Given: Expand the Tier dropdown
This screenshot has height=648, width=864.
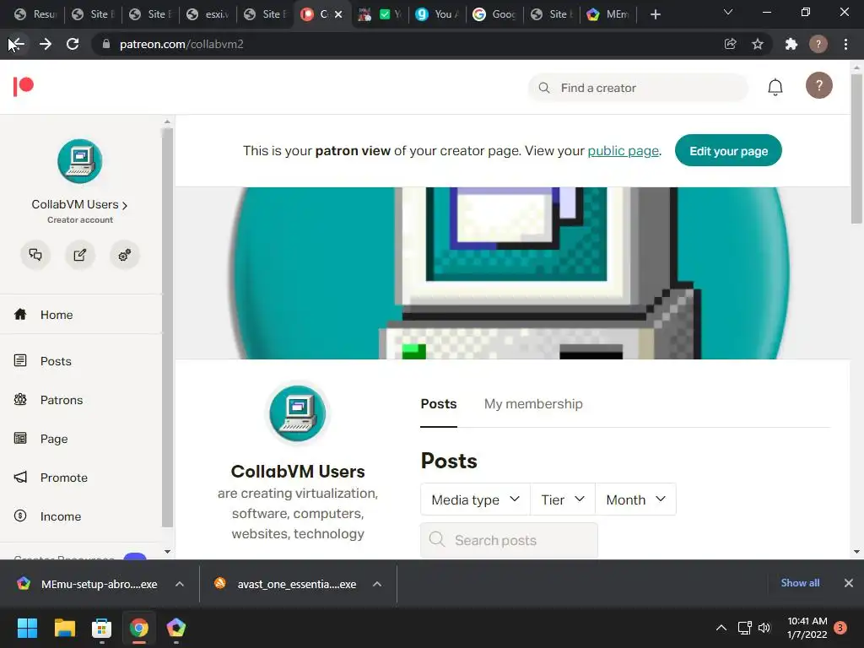Looking at the screenshot, I should (x=563, y=499).
